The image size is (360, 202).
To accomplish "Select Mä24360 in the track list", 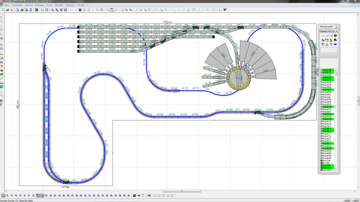I will [x=327, y=75].
